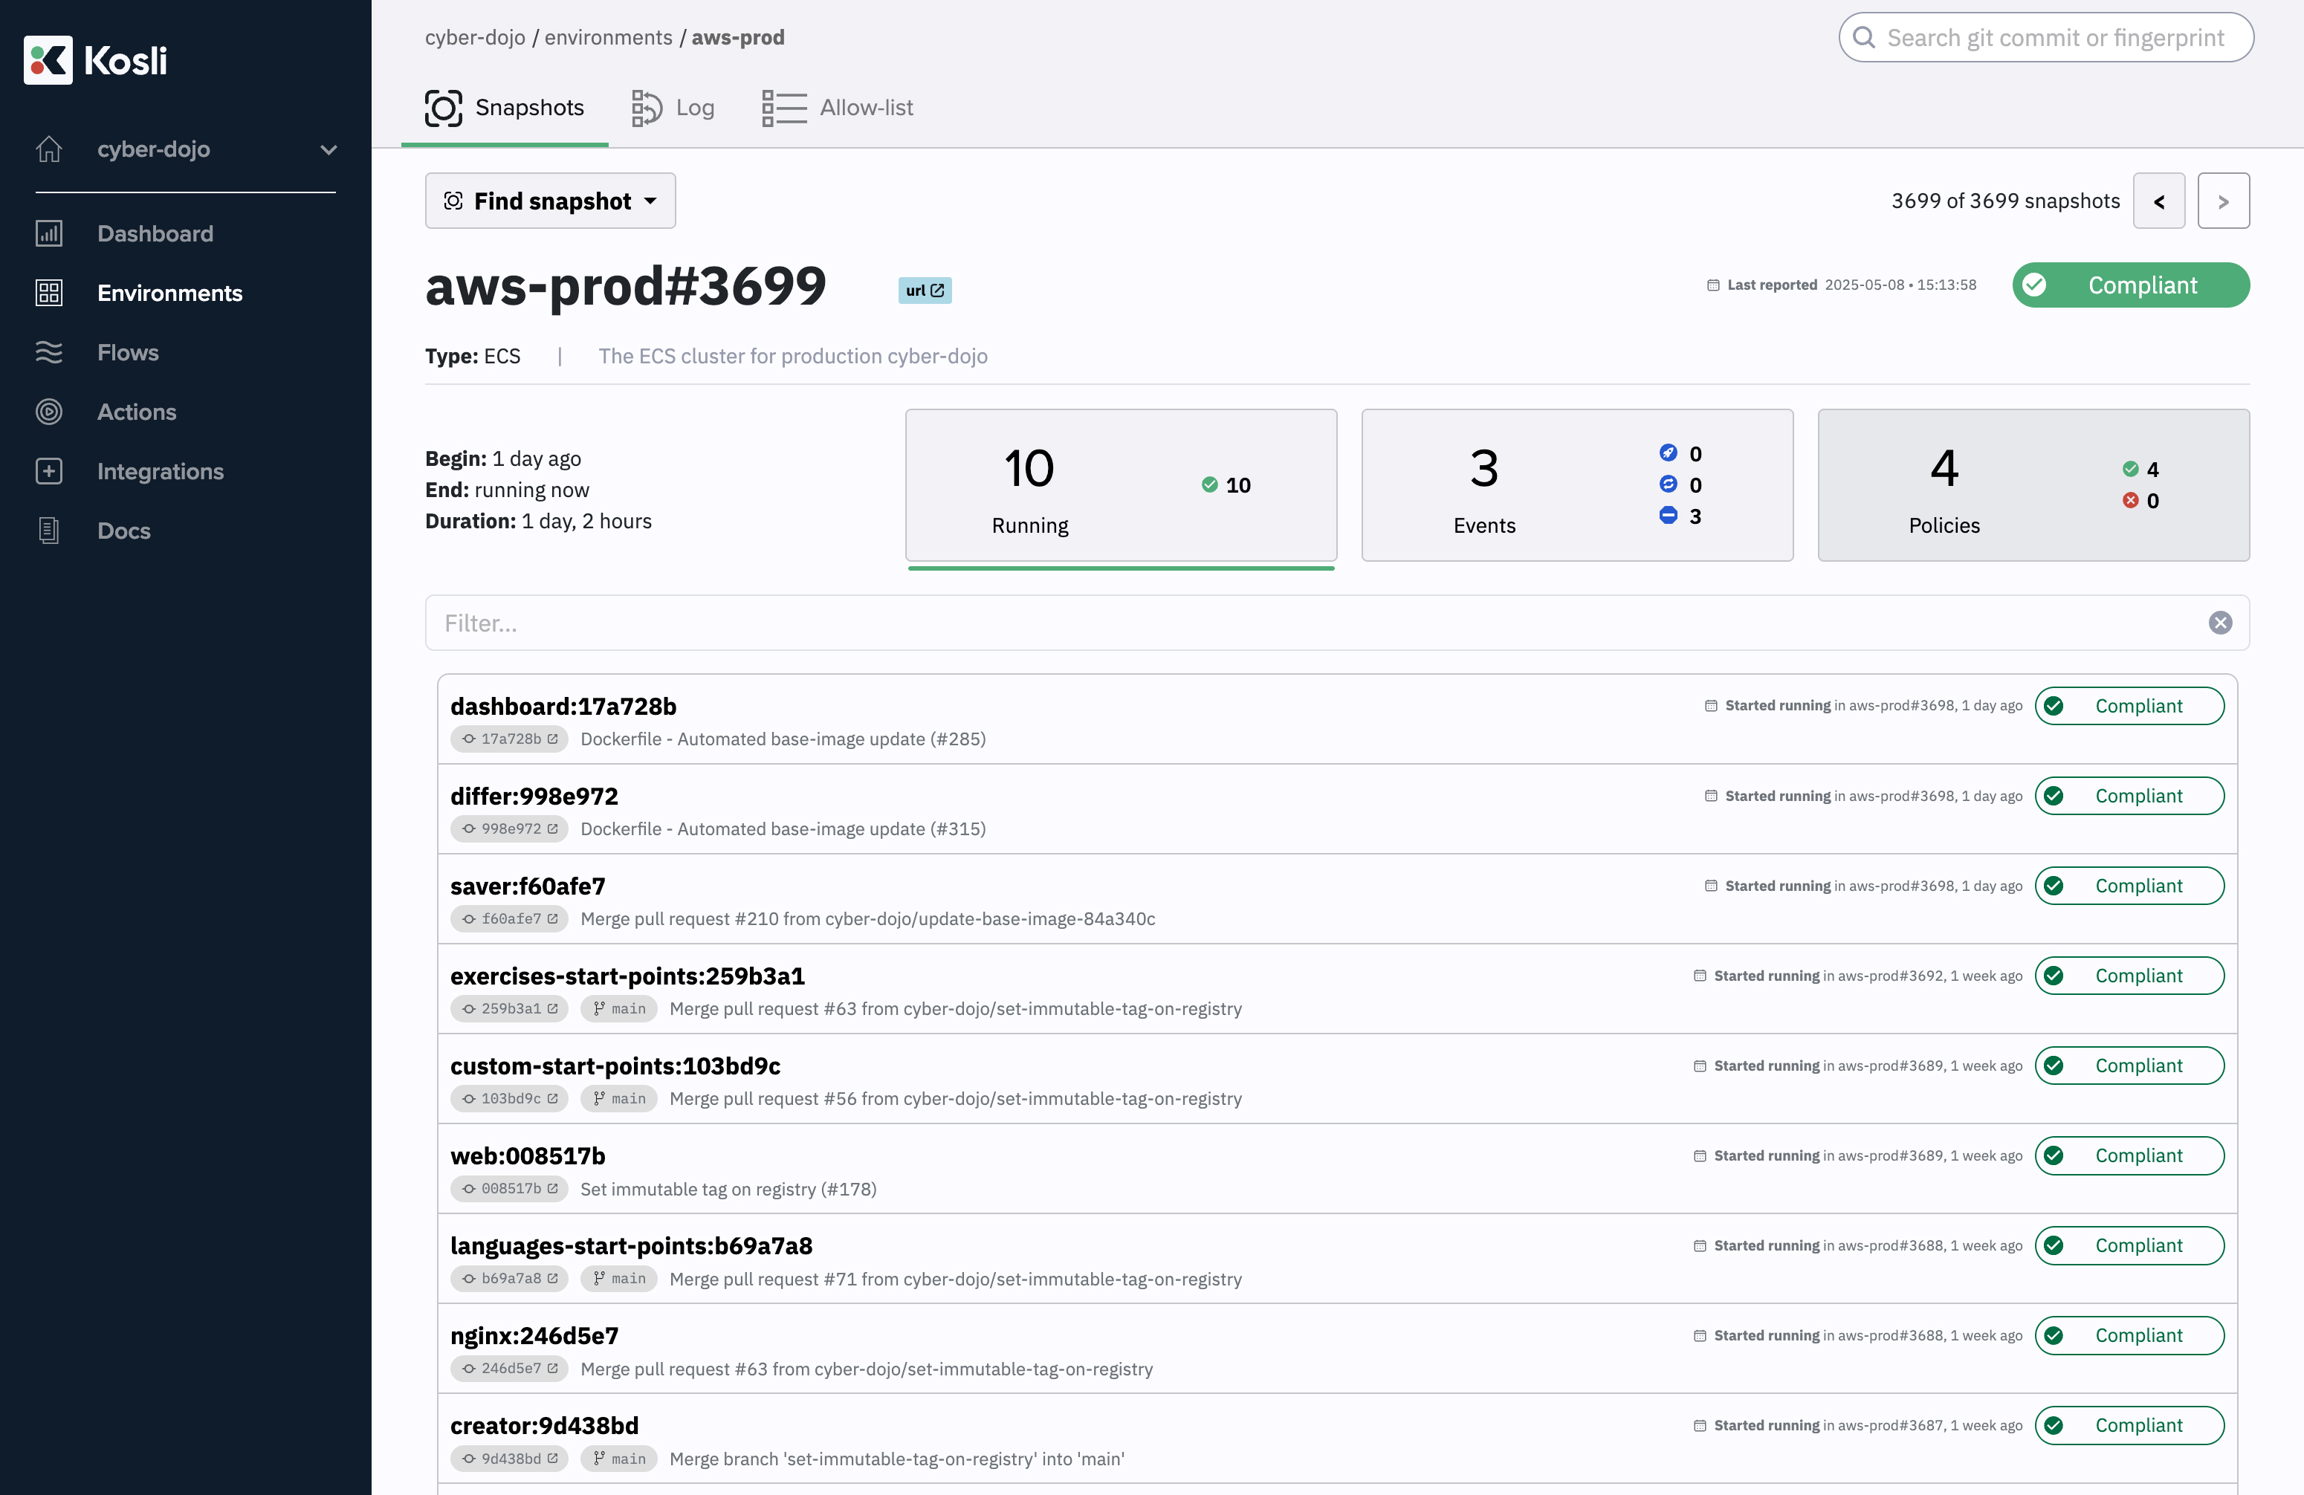Click environments in the breadcrumb
The image size is (2304, 1495).
608,36
